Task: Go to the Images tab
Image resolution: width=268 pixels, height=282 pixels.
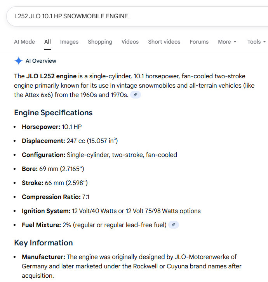Action: [69, 42]
